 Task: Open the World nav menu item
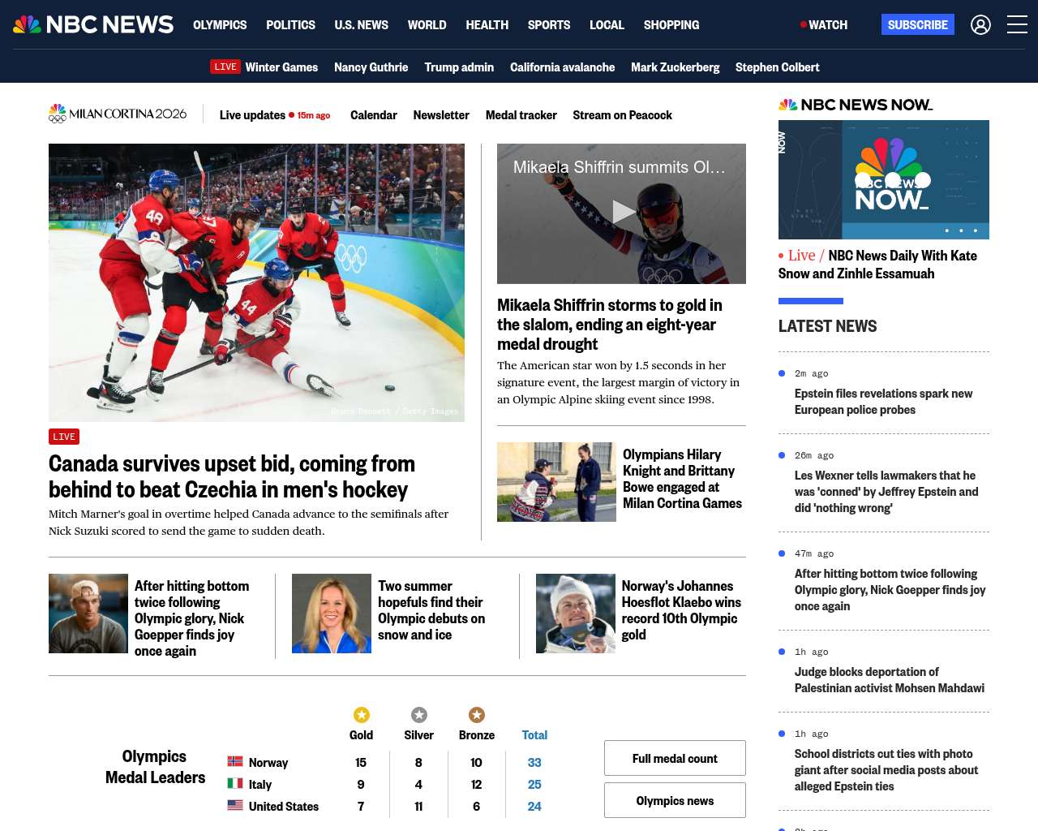pyautogui.click(x=427, y=25)
